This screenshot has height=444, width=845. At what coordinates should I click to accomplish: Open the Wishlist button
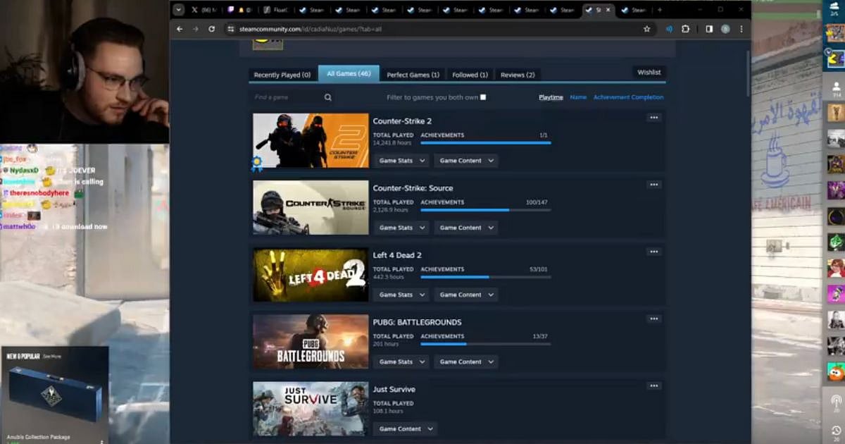[649, 72]
